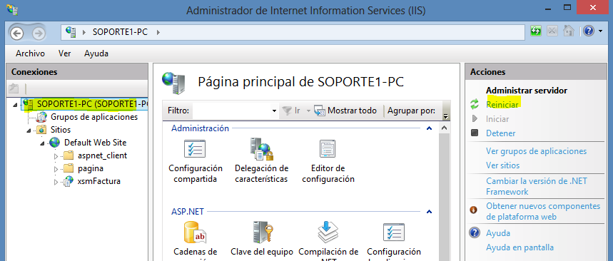Click the Back navigation arrow button
This screenshot has height=261, width=613.
click(x=17, y=33)
